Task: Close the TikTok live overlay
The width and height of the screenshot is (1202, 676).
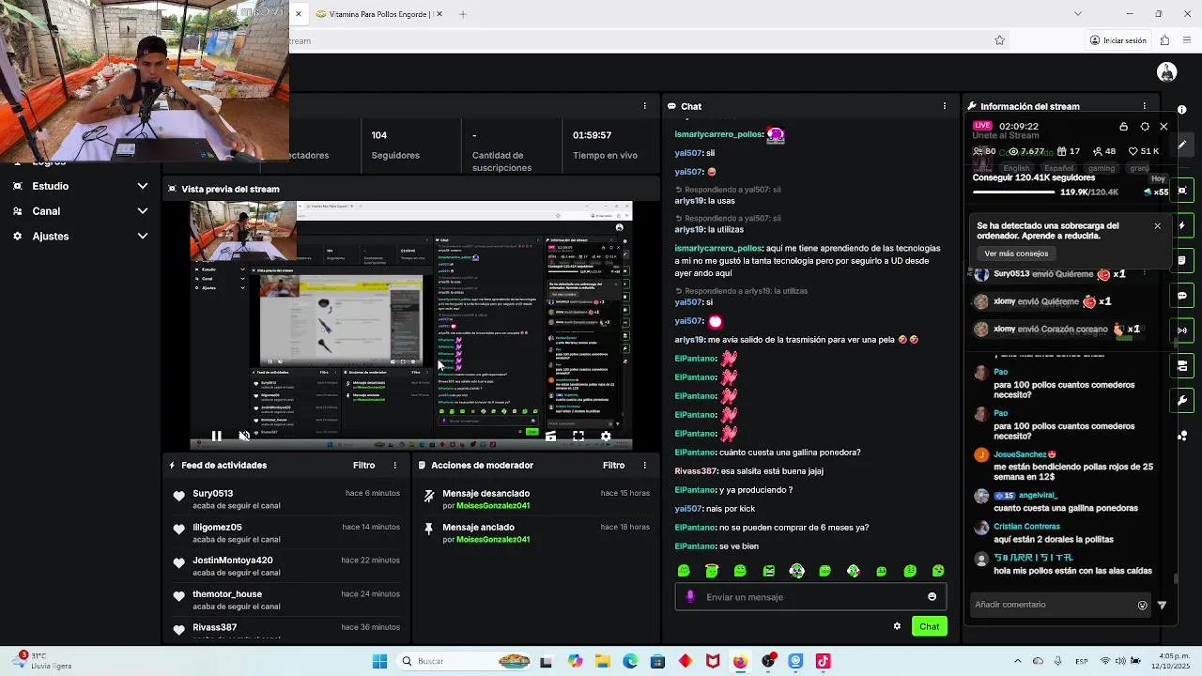Action: (1163, 126)
